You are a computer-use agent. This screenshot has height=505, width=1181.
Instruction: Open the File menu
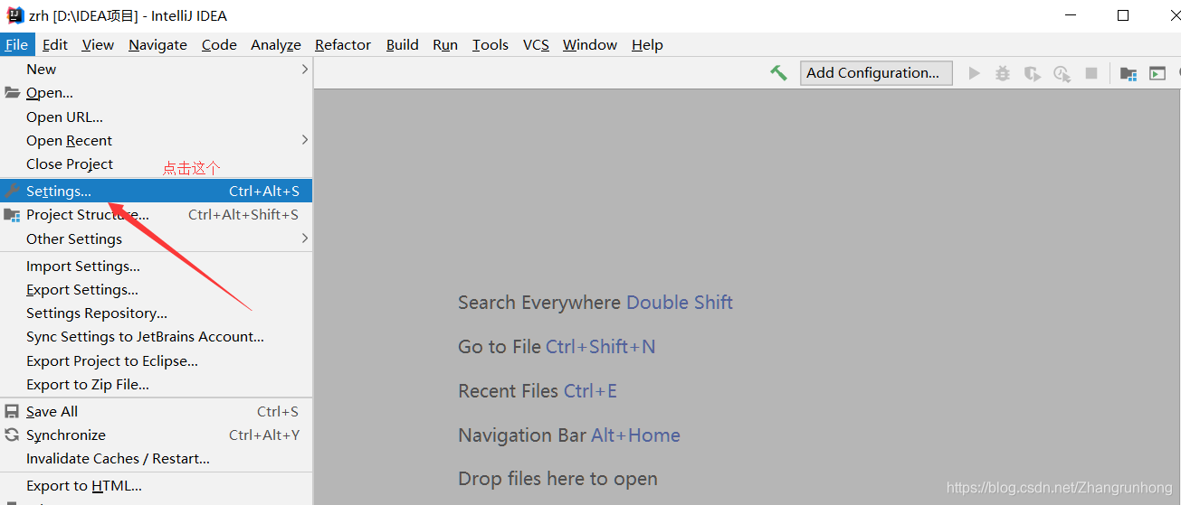[16, 44]
